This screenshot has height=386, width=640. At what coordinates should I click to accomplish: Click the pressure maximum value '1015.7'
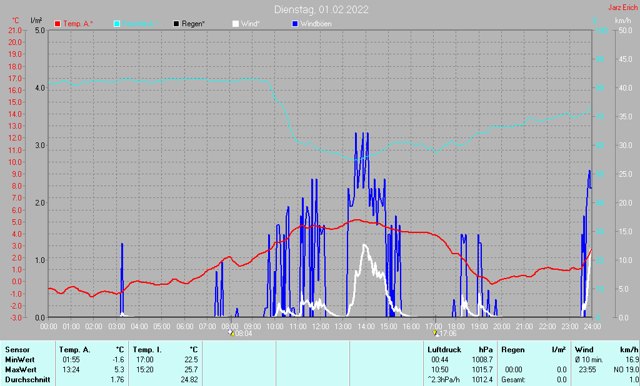[482, 370]
